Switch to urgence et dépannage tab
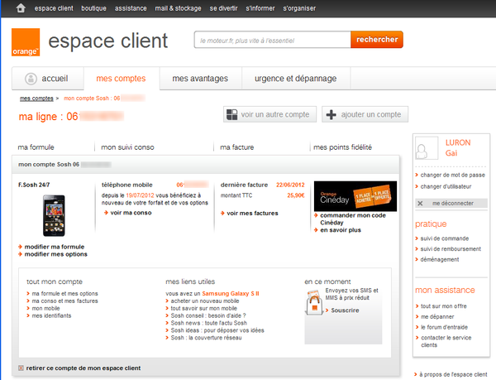Screen dimensions: 496x380 [x=296, y=78]
